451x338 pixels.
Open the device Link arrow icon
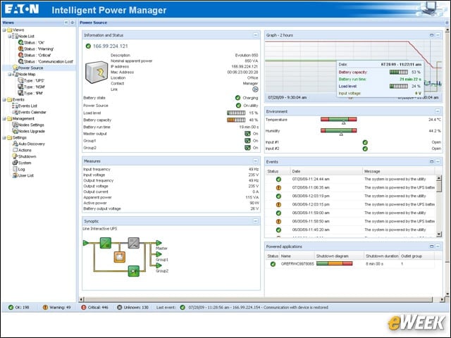coord(255,89)
